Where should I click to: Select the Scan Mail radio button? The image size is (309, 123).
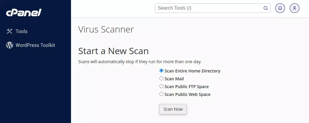(161, 78)
